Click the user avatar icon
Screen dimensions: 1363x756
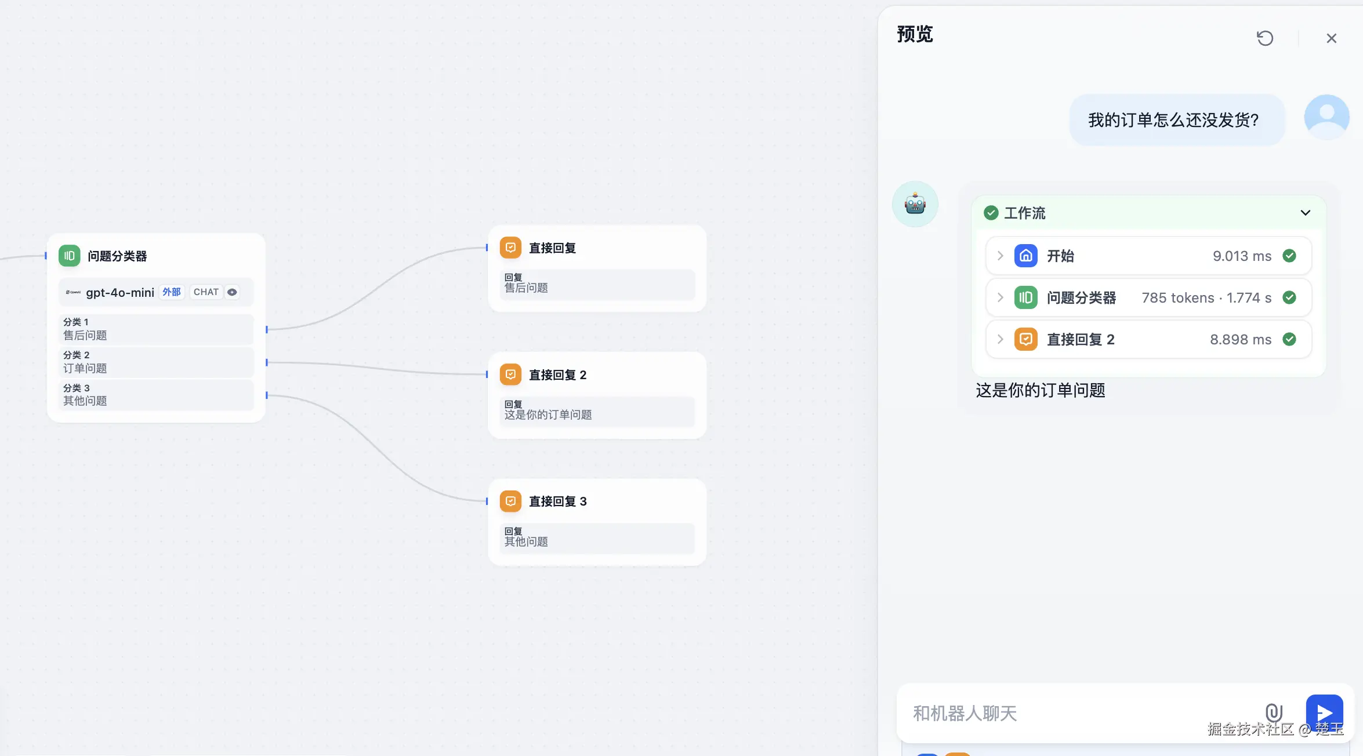tap(1326, 117)
